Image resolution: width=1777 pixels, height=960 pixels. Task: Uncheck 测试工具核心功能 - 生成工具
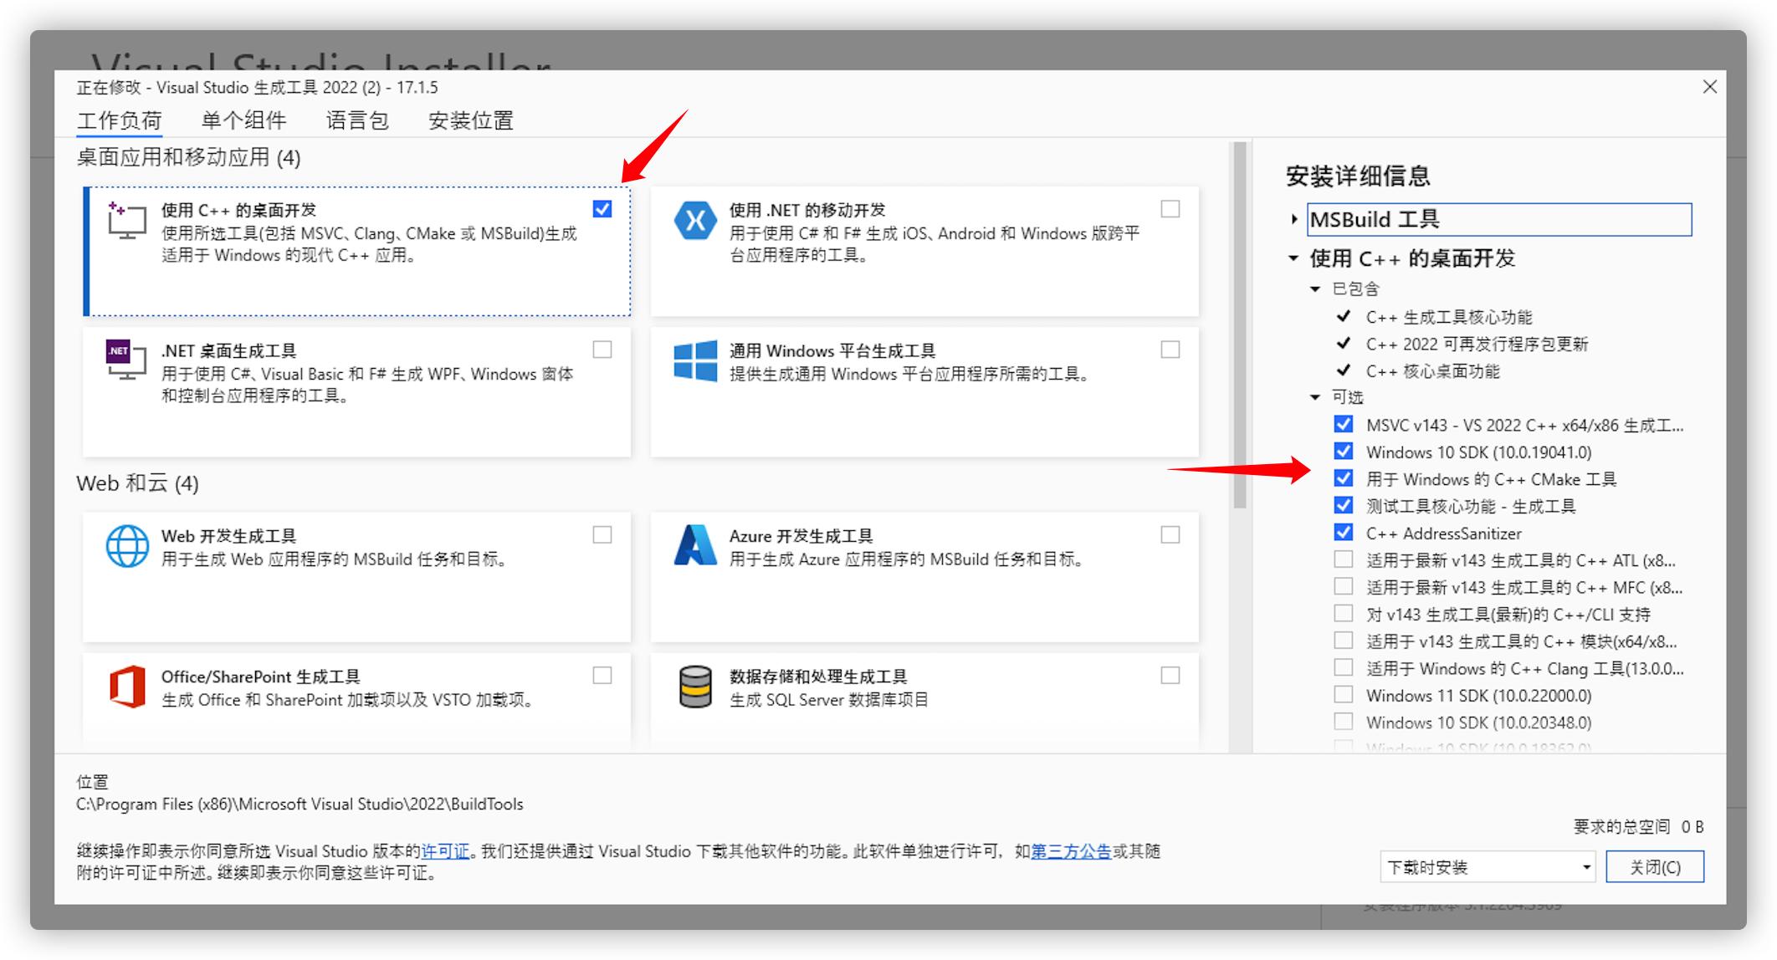(x=1344, y=506)
